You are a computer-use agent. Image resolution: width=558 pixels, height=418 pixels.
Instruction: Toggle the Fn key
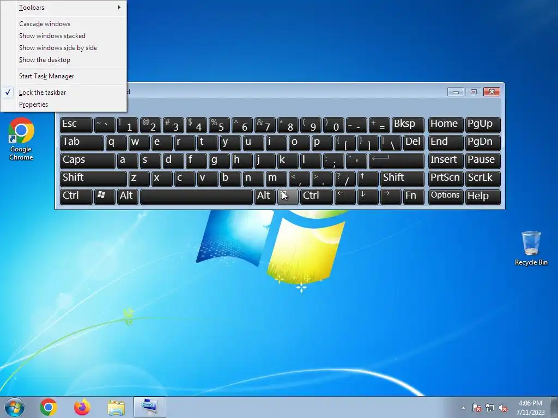point(414,196)
